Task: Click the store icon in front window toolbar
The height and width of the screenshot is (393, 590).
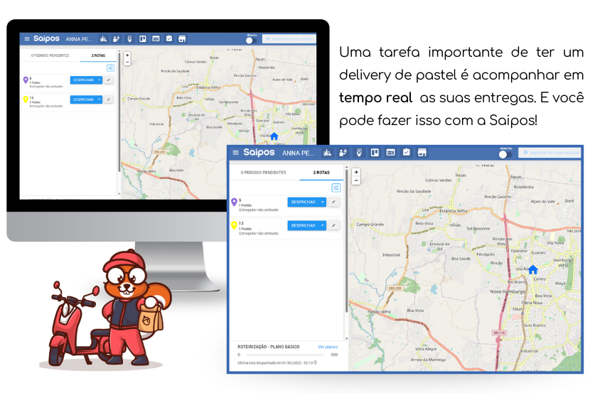Action: (422, 152)
